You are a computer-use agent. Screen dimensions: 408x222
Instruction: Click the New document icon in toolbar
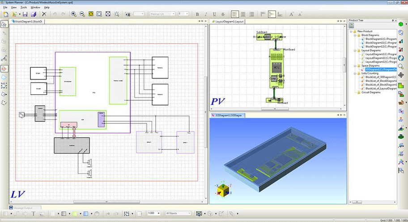5,14
